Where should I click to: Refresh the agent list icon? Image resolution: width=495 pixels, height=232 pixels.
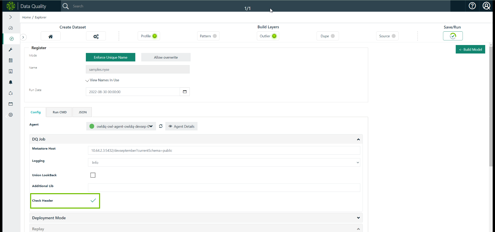tap(161, 126)
